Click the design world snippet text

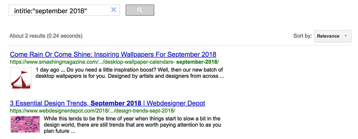[x=132, y=125]
